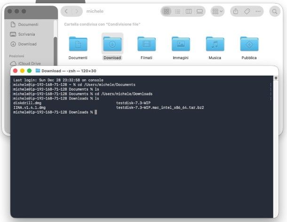The height and width of the screenshot is (222, 287).
Task: Open iCloud Drive in sidebar
Action: [x=30, y=63]
